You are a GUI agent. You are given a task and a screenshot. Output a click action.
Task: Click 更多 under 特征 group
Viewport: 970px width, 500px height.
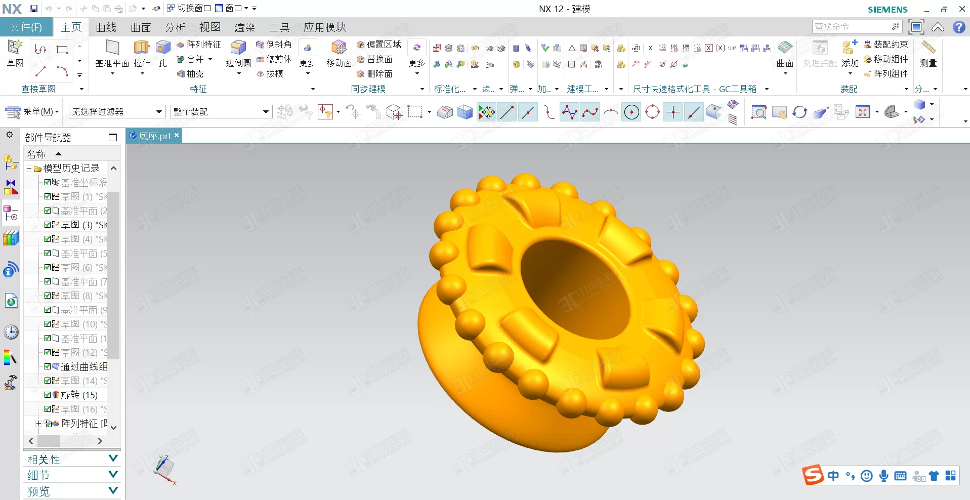click(308, 57)
